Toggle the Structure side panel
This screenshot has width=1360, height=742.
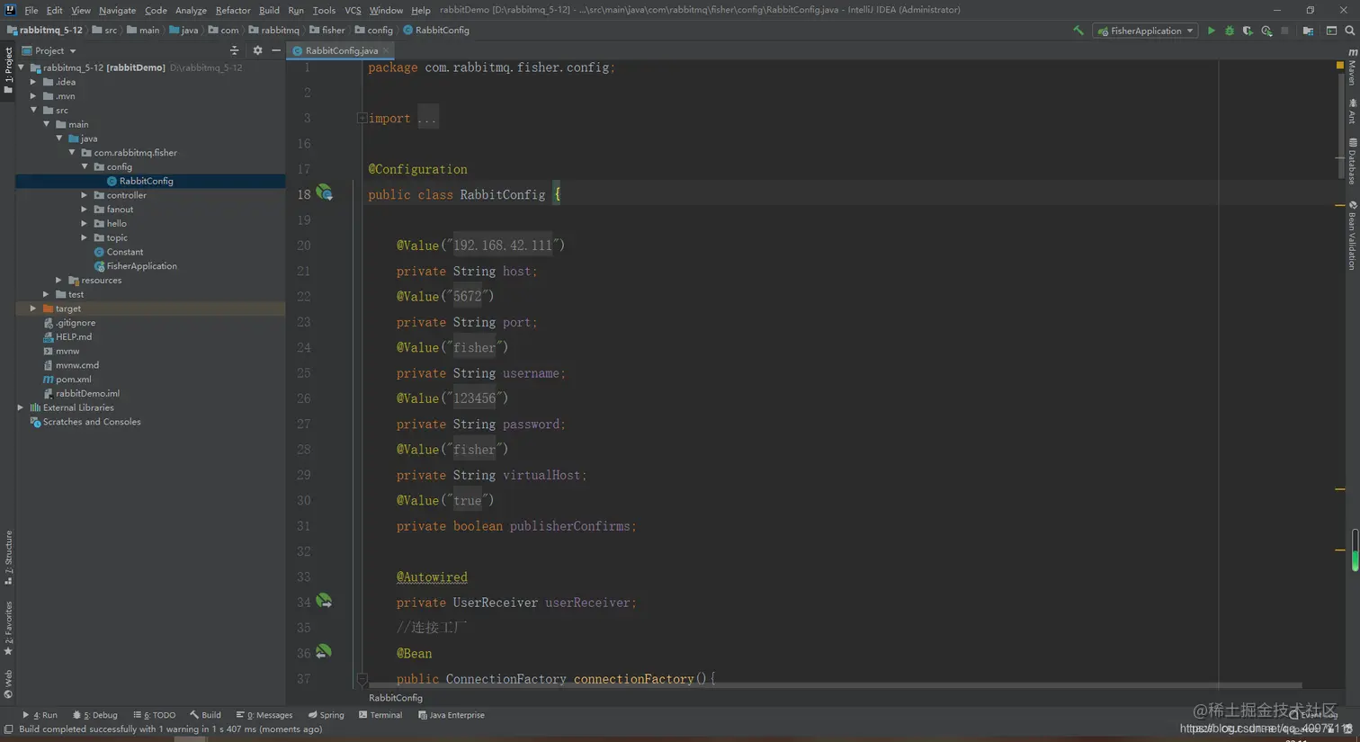(8, 556)
